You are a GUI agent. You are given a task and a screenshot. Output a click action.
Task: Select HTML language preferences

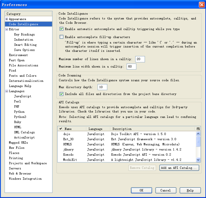click(17, 127)
